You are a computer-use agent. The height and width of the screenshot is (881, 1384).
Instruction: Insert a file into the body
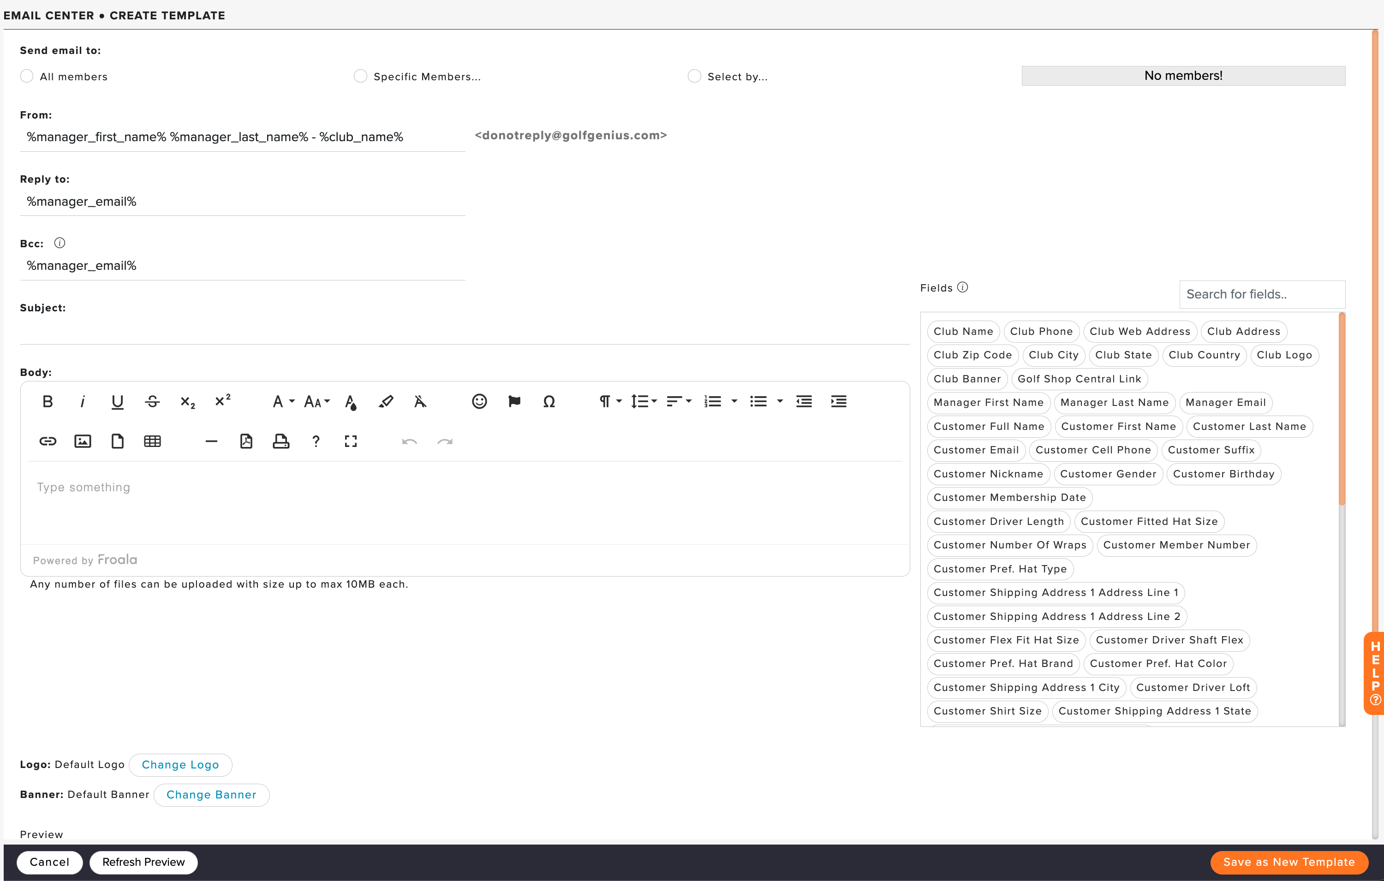pyautogui.click(x=117, y=441)
